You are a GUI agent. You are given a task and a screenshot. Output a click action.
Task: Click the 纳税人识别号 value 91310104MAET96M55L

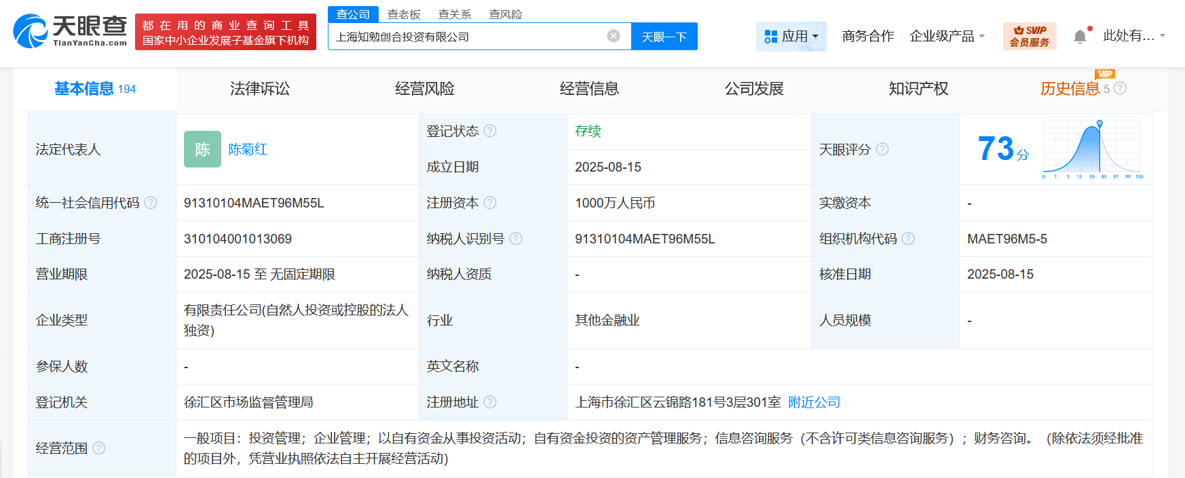[x=645, y=239]
